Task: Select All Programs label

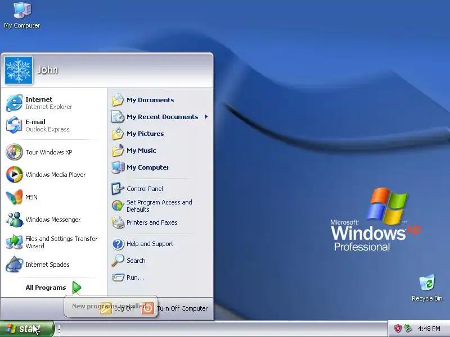Action: tap(46, 288)
